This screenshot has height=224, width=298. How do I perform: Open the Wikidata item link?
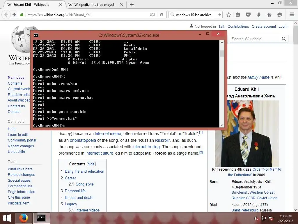tap(19, 203)
